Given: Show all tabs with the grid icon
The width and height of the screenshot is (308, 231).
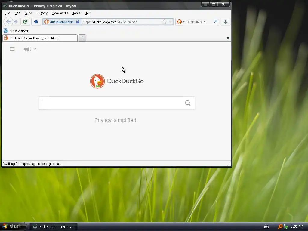Looking at the screenshot, I should click(228, 38).
